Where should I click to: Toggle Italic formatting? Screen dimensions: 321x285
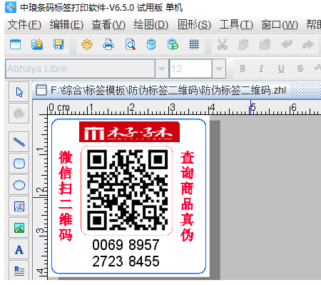pos(261,69)
